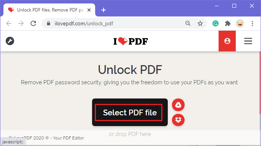Open the wrench tools icon
The height and width of the screenshot is (146, 261).
(10, 41)
